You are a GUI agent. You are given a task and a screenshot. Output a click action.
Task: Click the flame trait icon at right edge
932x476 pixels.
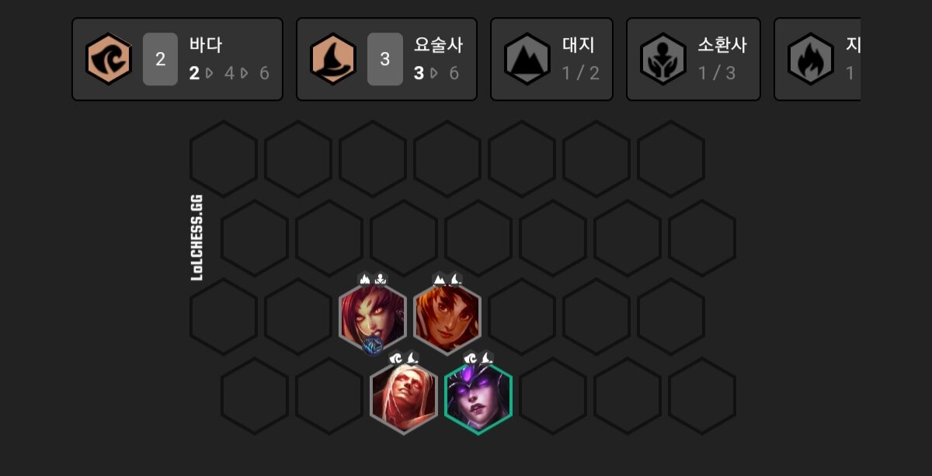pyautogui.click(x=811, y=59)
